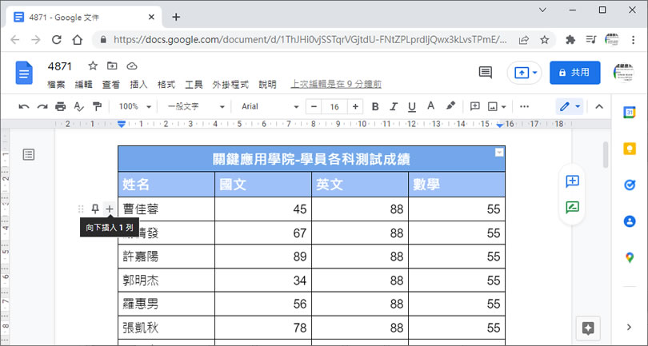Check cloud save status icon
The image size is (648, 346).
click(131, 66)
